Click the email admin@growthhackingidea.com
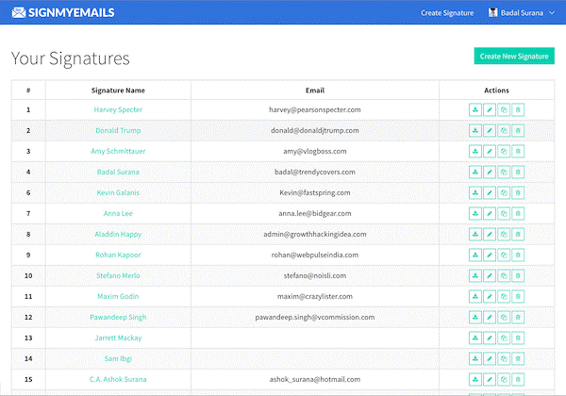Image resolution: width=566 pixels, height=396 pixels. (x=315, y=234)
